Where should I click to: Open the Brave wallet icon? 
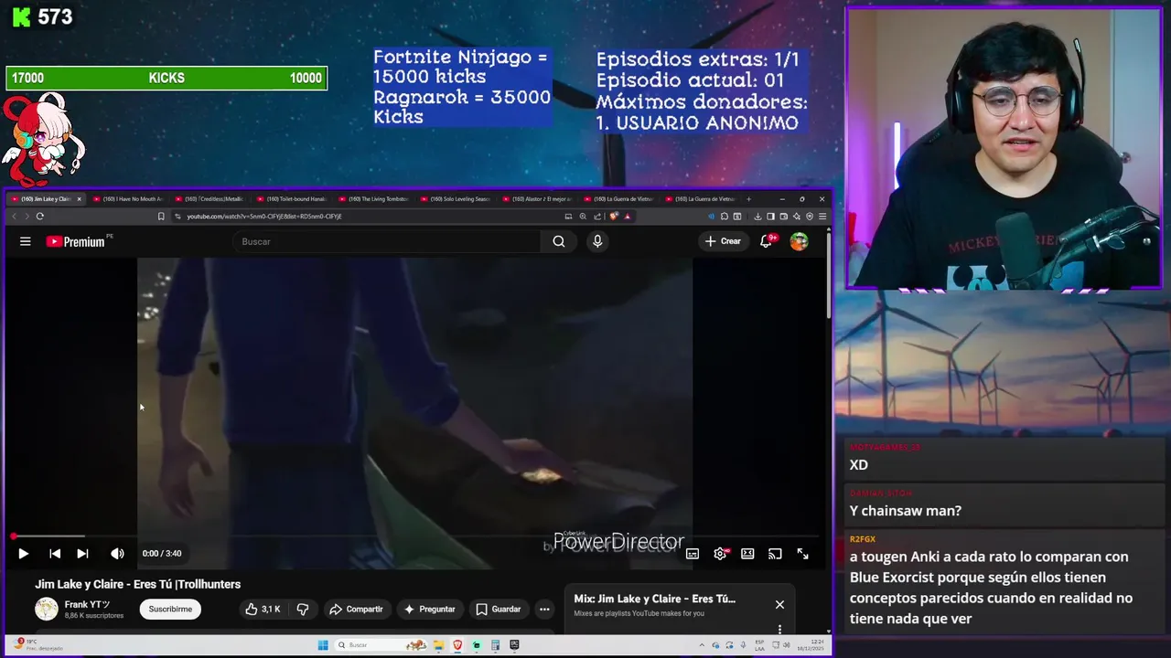(x=784, y=217)
